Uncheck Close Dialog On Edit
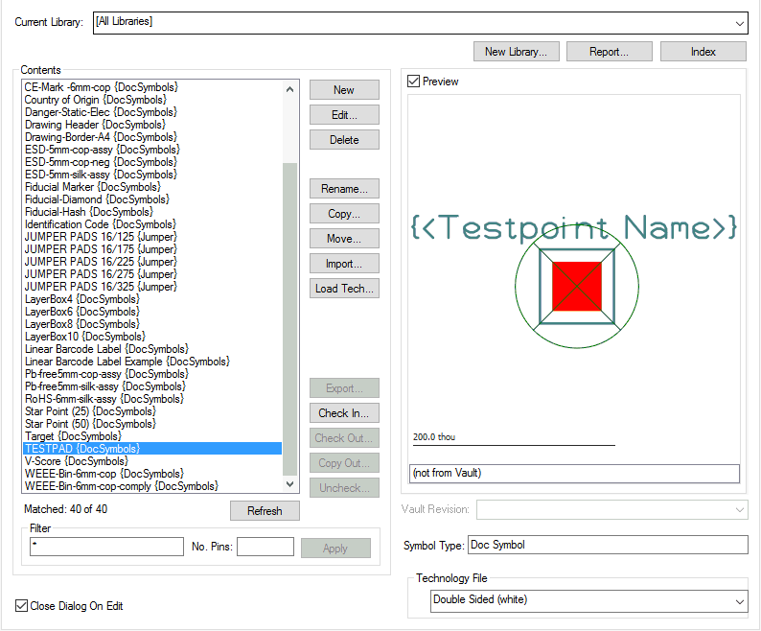Screen dimensions: 761x631 22,606
